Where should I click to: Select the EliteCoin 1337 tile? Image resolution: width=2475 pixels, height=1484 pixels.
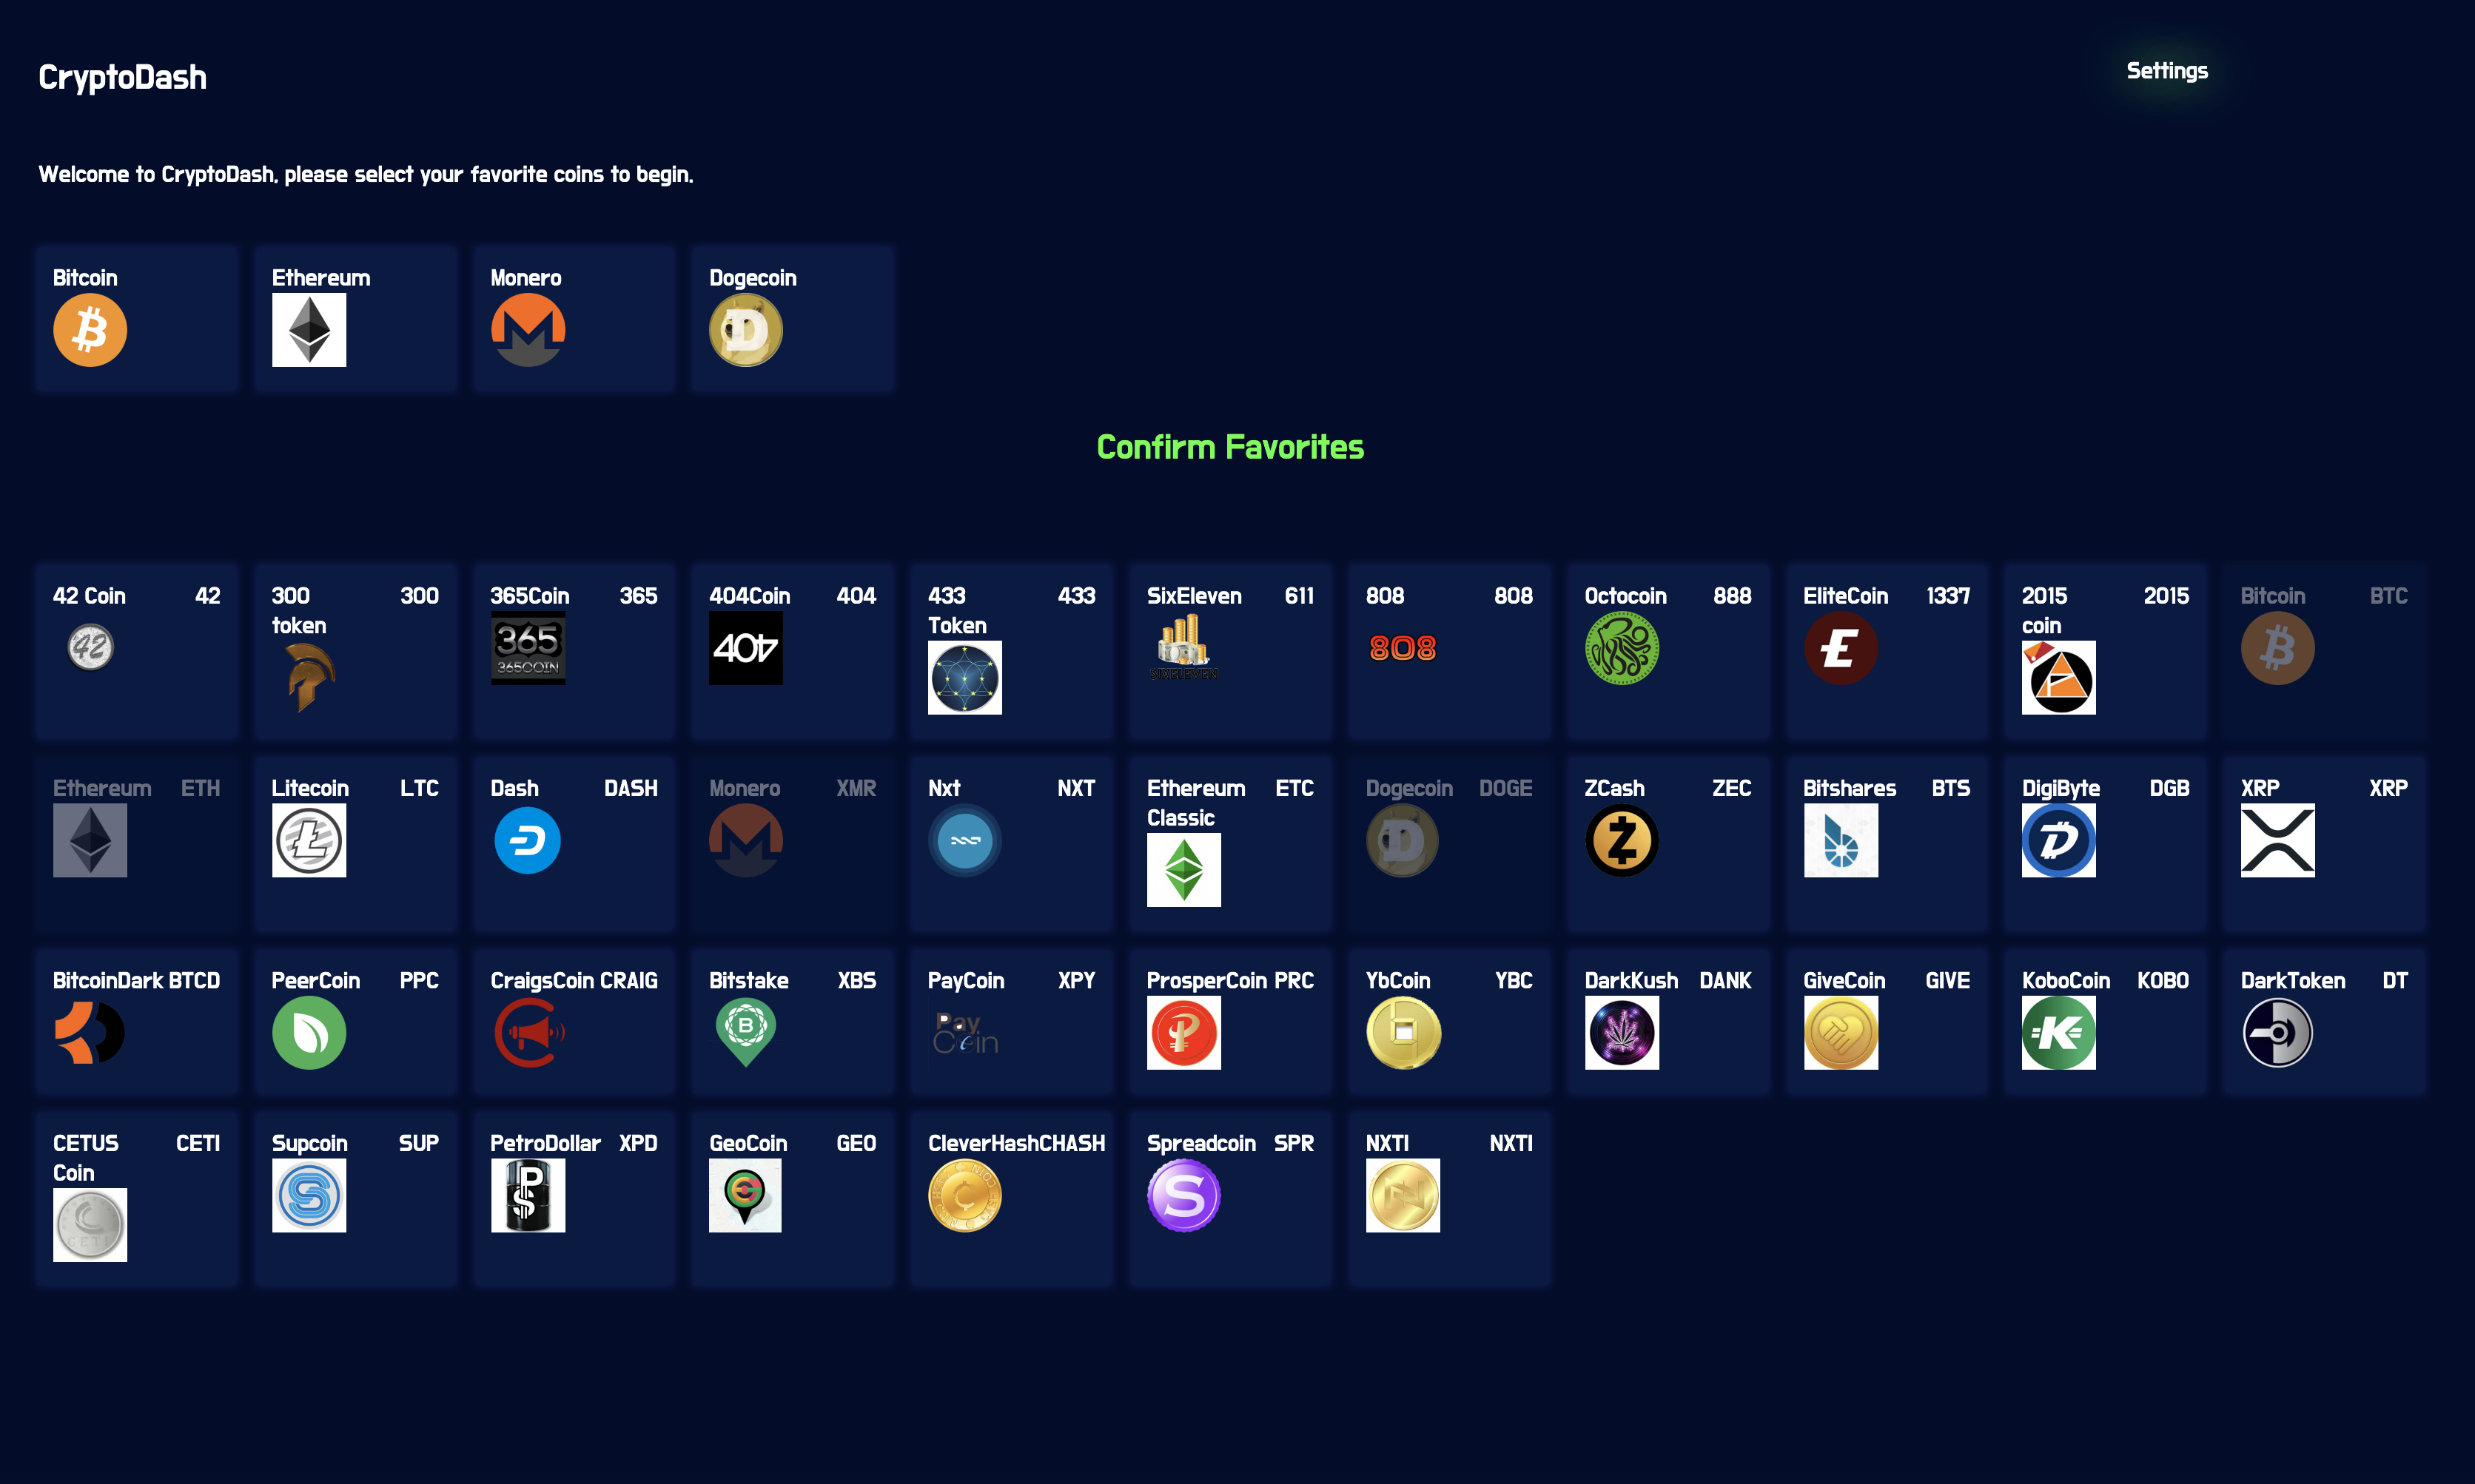[1886, 651]
